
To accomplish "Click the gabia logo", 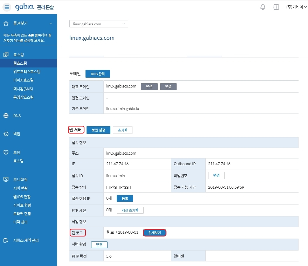I will click(25, 7).
